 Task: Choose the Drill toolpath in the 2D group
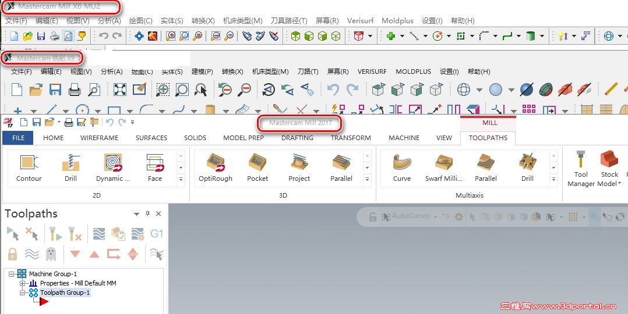click(71, 167)
